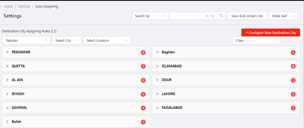Click View Bulk Orders Job button

247,16
